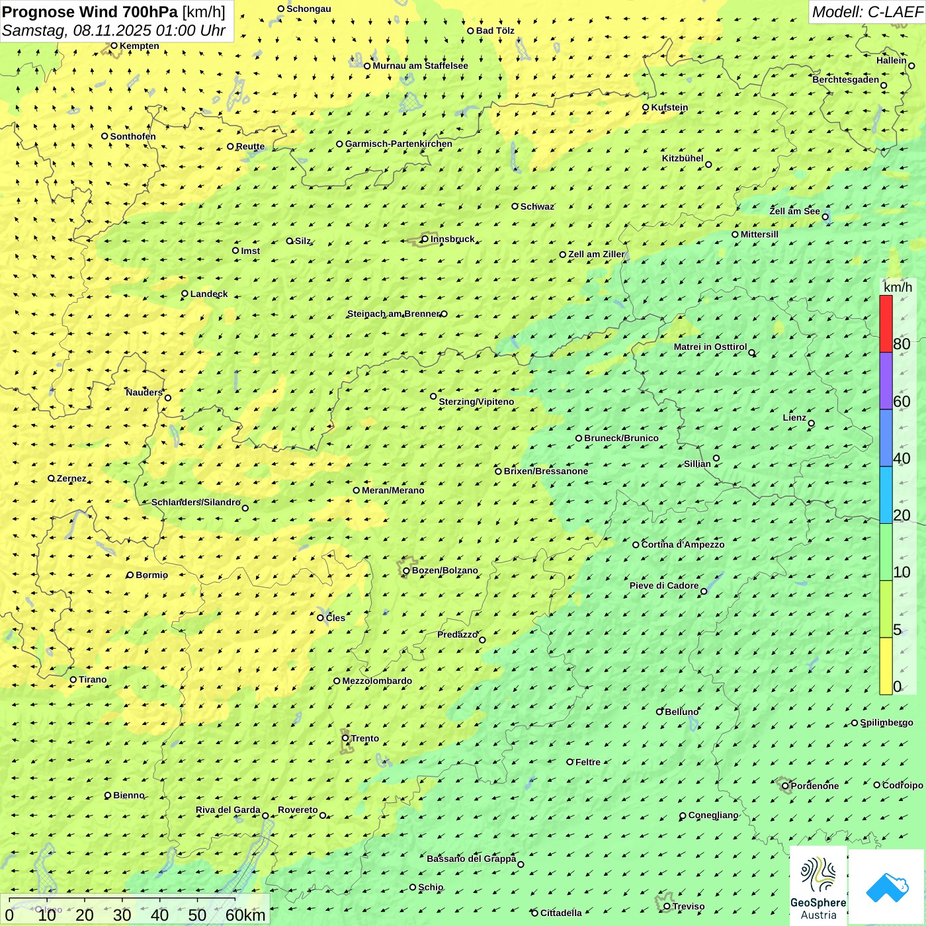
Task: Click the Treviso location marker
Action: tap(667, 906)
